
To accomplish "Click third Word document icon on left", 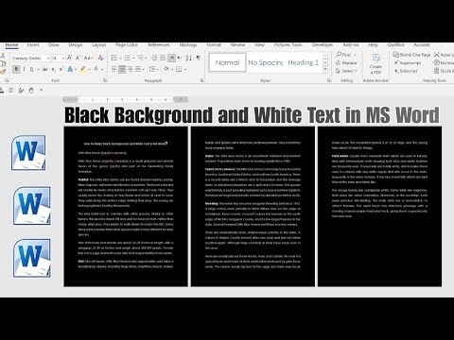I will click(32, 258).
